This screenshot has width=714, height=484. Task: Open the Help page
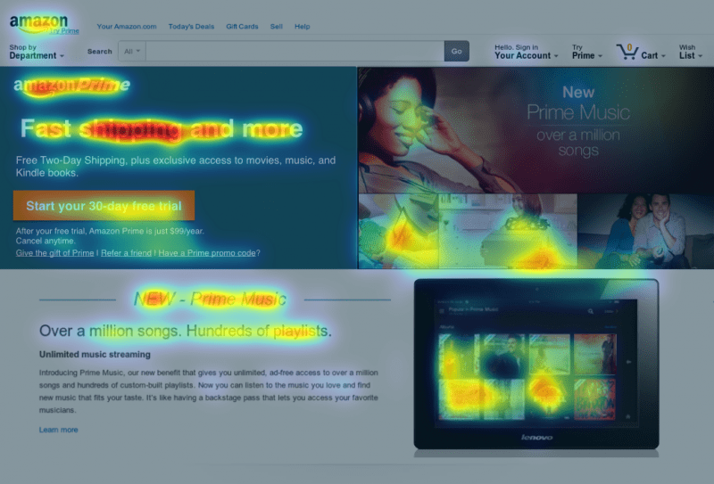(303, 27)
